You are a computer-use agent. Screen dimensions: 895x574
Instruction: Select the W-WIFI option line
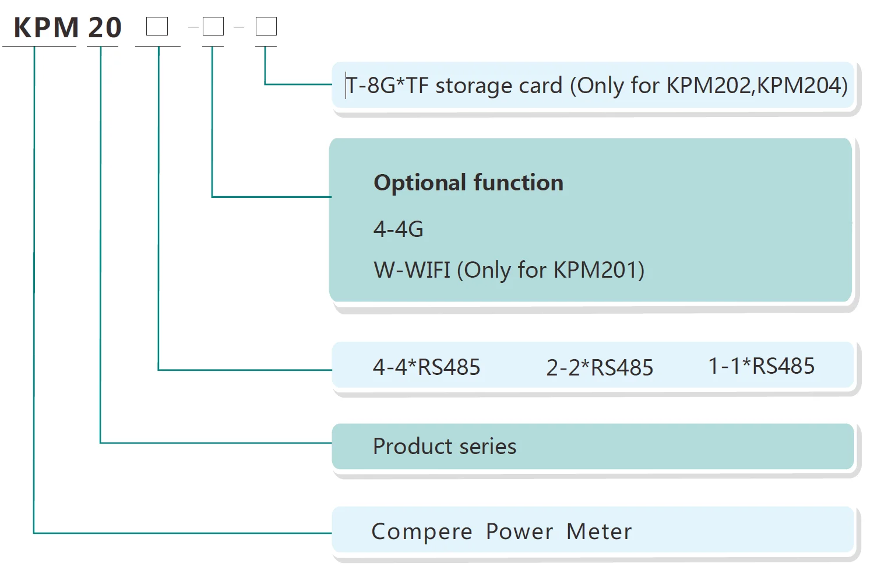coord(509,270)
